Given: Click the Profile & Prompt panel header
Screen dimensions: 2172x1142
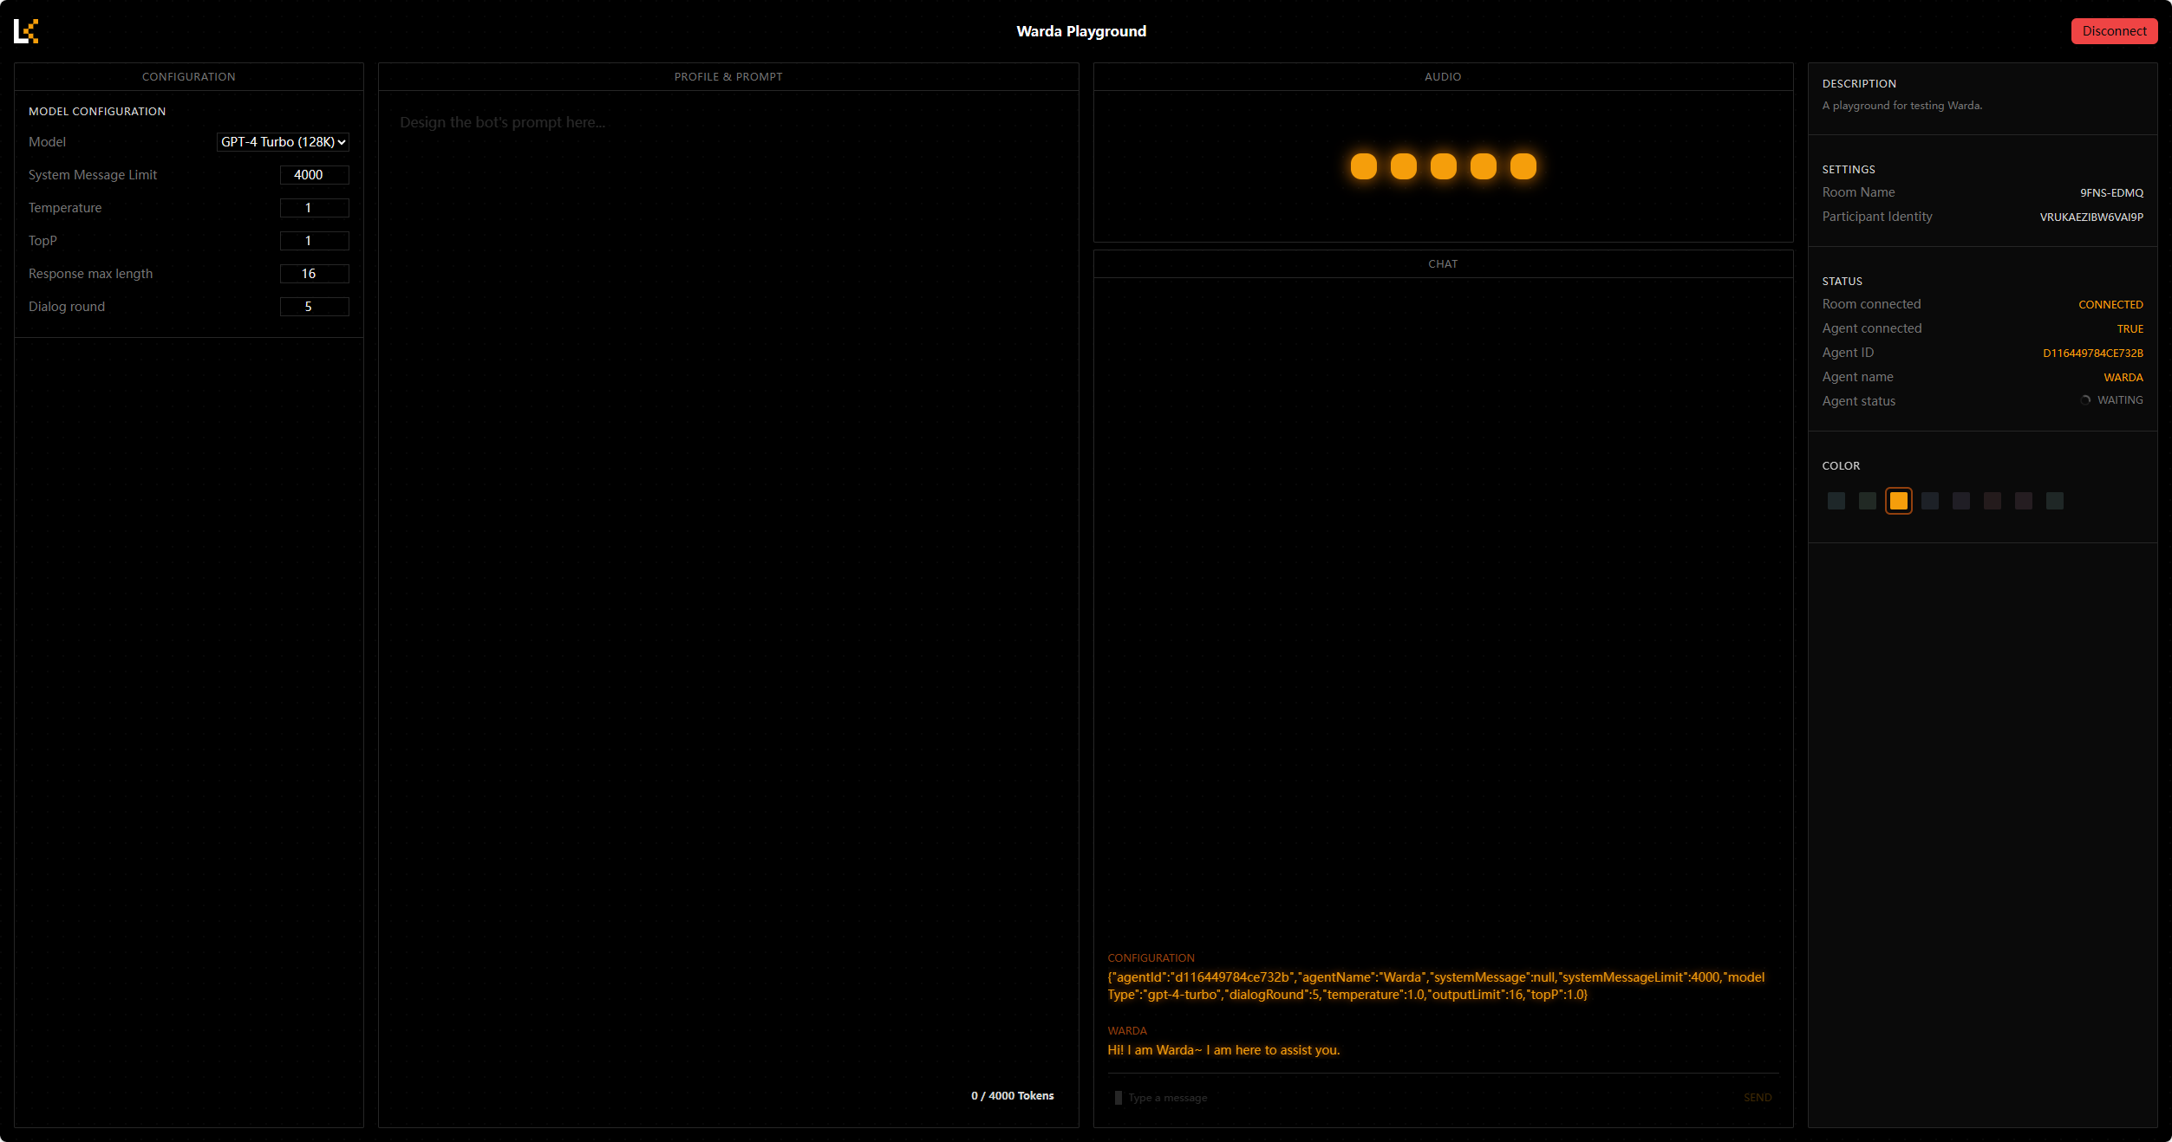Looking at the screenshot, I should pos(727,77).
